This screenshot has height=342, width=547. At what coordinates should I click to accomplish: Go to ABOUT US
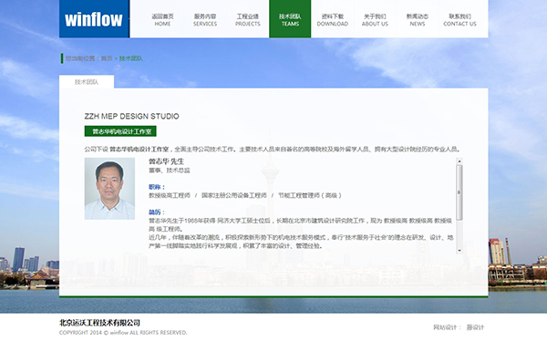tap(375, 20)
